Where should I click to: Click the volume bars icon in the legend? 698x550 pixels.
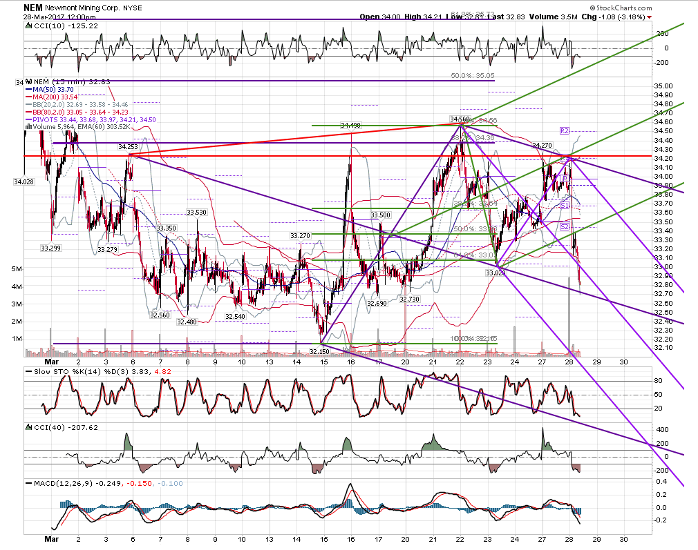[29, 127]
